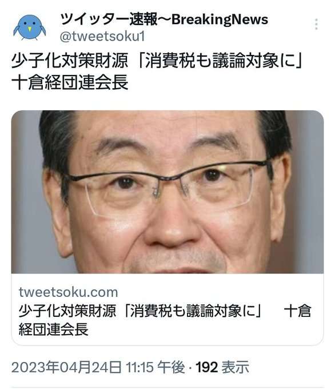
Task: Open the 2023年04月24日 date timestamp
Action: [66, 367]
